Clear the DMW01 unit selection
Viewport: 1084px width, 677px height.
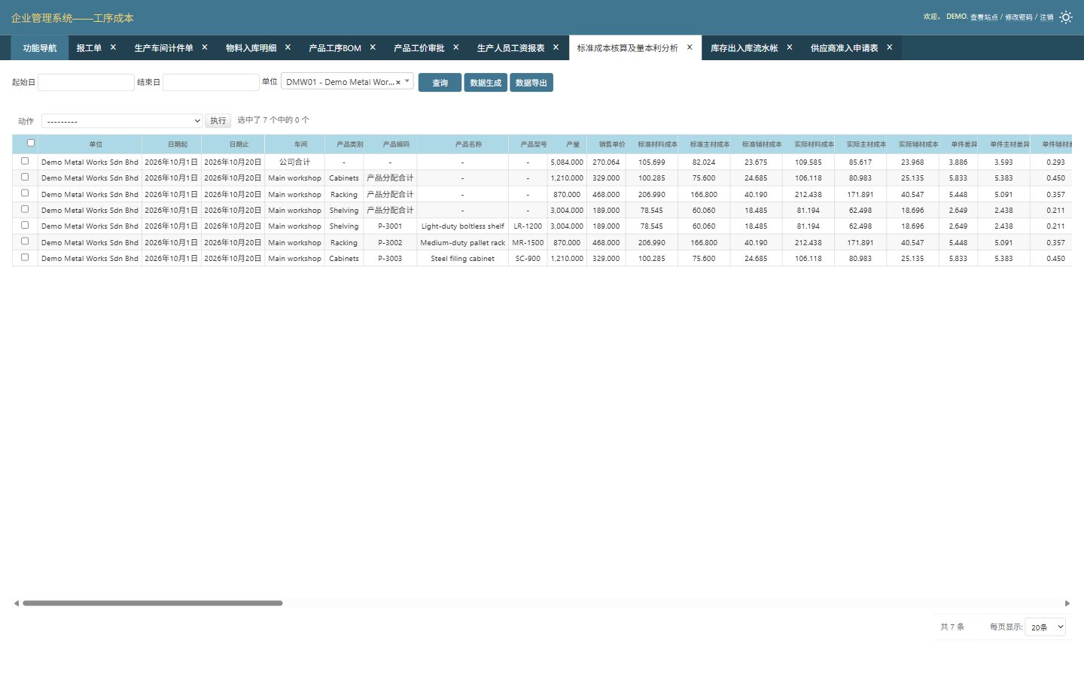pyautogui.click(x=398, y=83)
